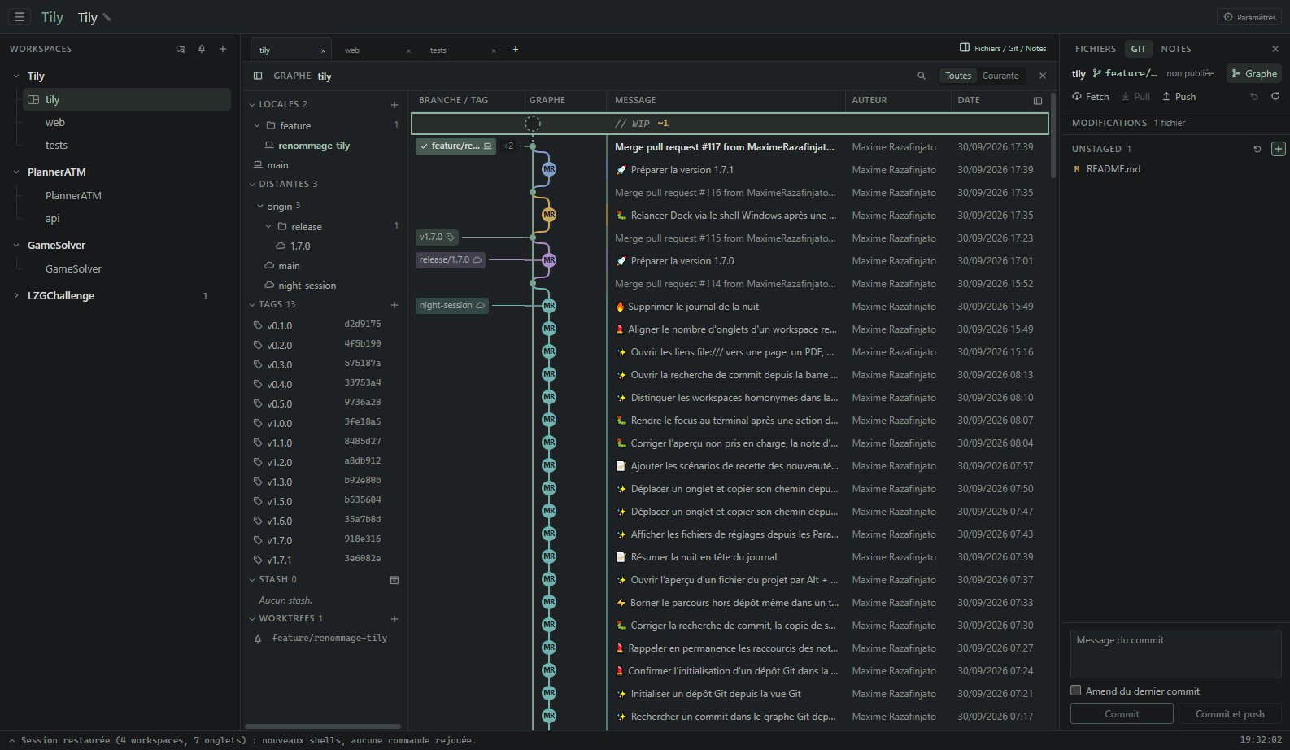1290x750 pixels.
Task: Select the Courante branch filter
Action: pos(1000,76)
